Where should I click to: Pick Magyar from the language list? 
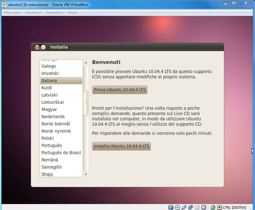tap(61, 109)
